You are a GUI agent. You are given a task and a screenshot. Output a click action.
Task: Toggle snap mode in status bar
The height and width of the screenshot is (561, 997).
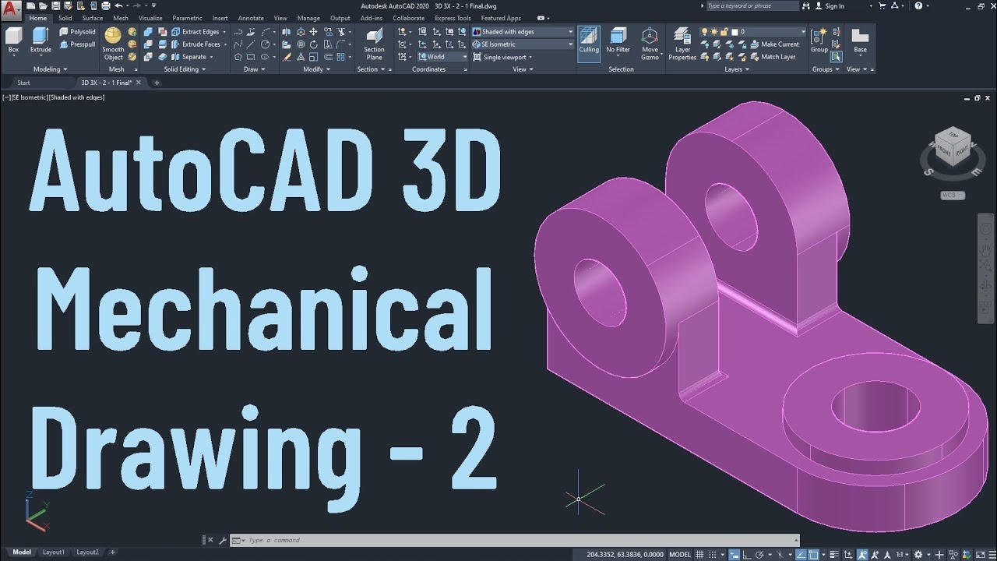[713, 554]
